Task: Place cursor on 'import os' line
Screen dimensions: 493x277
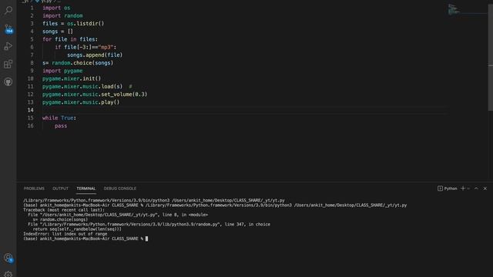Action: click(56, 8)
